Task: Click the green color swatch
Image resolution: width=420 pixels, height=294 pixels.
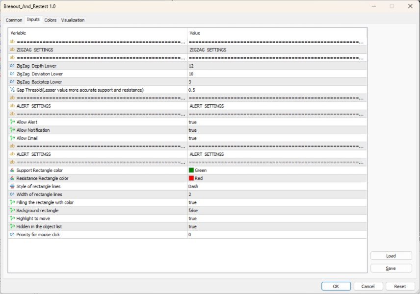Action: point(191,170)
